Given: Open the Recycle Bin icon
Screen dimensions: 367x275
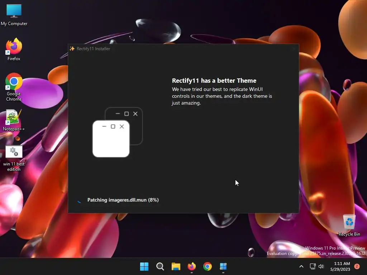Looking at the screenshot, I should pos(349,226).
